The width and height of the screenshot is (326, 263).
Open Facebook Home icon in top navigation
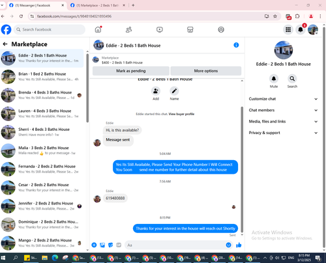(98, 29)
